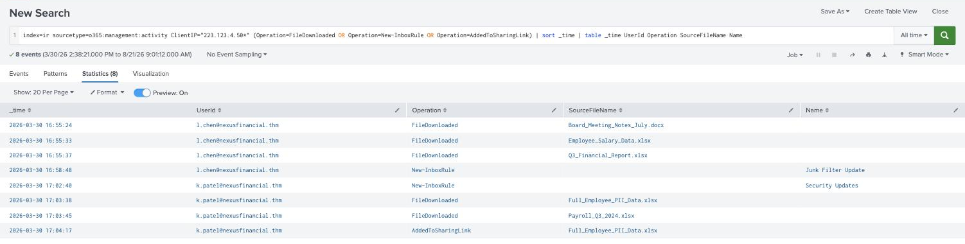Open the No Event Sampling dropdown
The height and width of the screenshot is (244, 965).
pos(236,55)
